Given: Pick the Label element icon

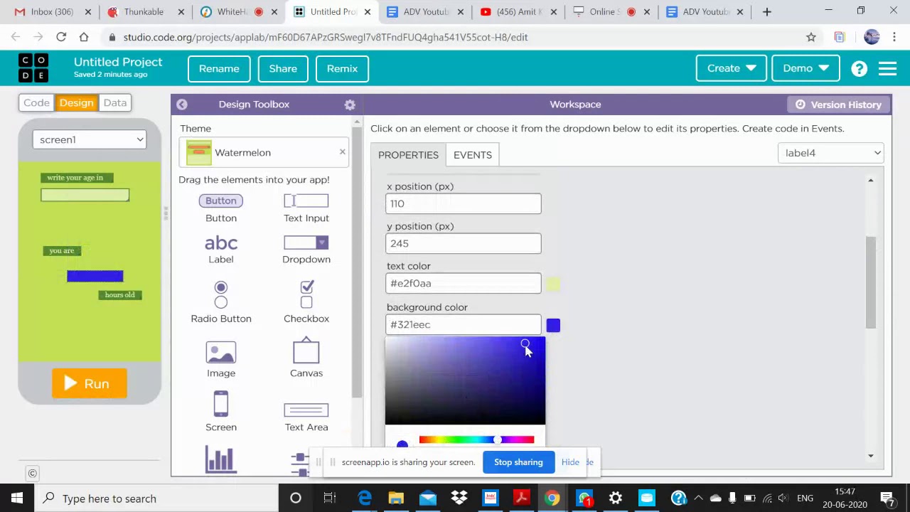Looking at the screenshot, I should click(221, 243).
